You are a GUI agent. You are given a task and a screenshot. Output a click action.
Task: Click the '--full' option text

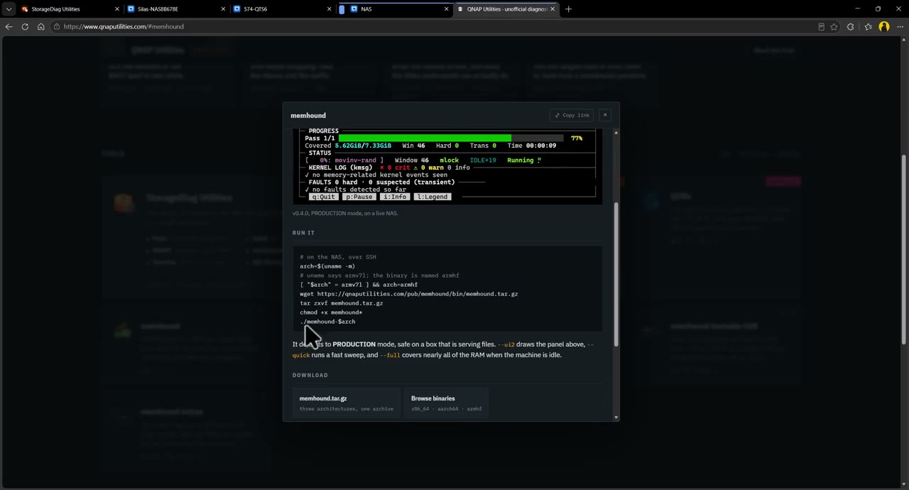390,355
